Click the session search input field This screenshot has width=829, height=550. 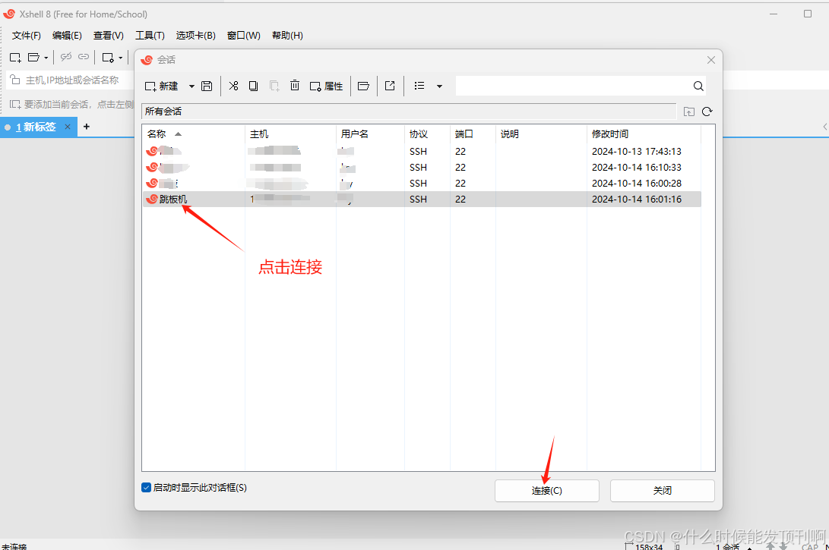573,86
